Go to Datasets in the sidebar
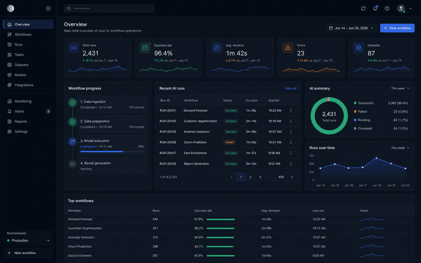This screenshot has width=421, height=263. click(28, 65)
